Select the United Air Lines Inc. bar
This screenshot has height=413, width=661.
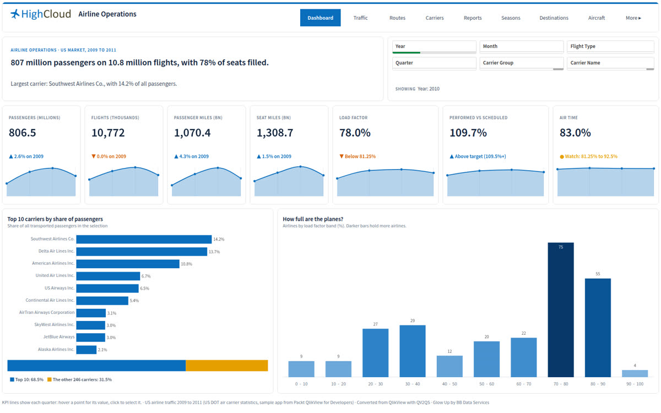[108, 276]
